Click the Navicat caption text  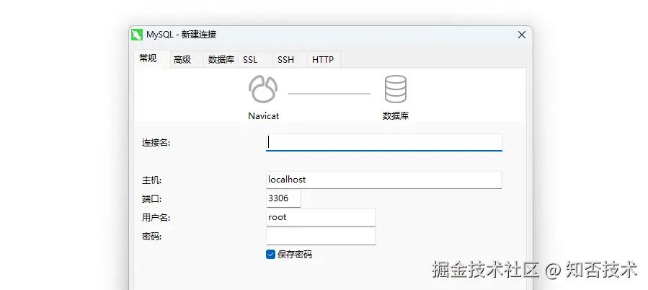point(263,116)
